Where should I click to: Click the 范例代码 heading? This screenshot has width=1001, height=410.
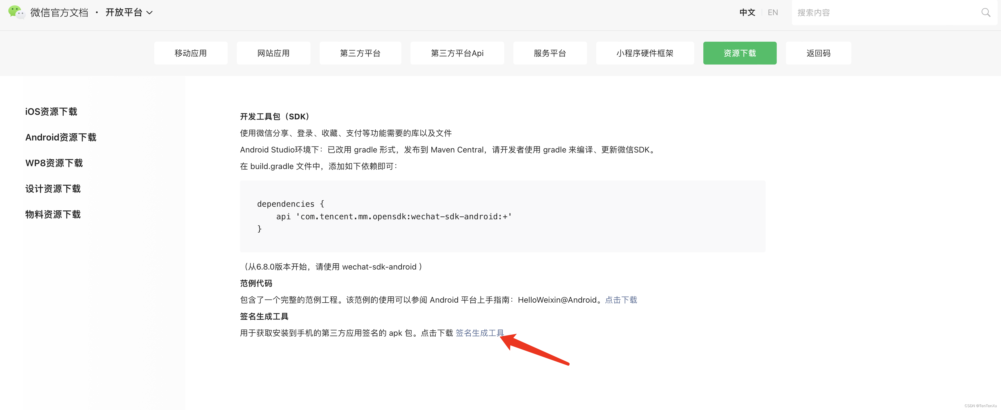pos(256,283)
